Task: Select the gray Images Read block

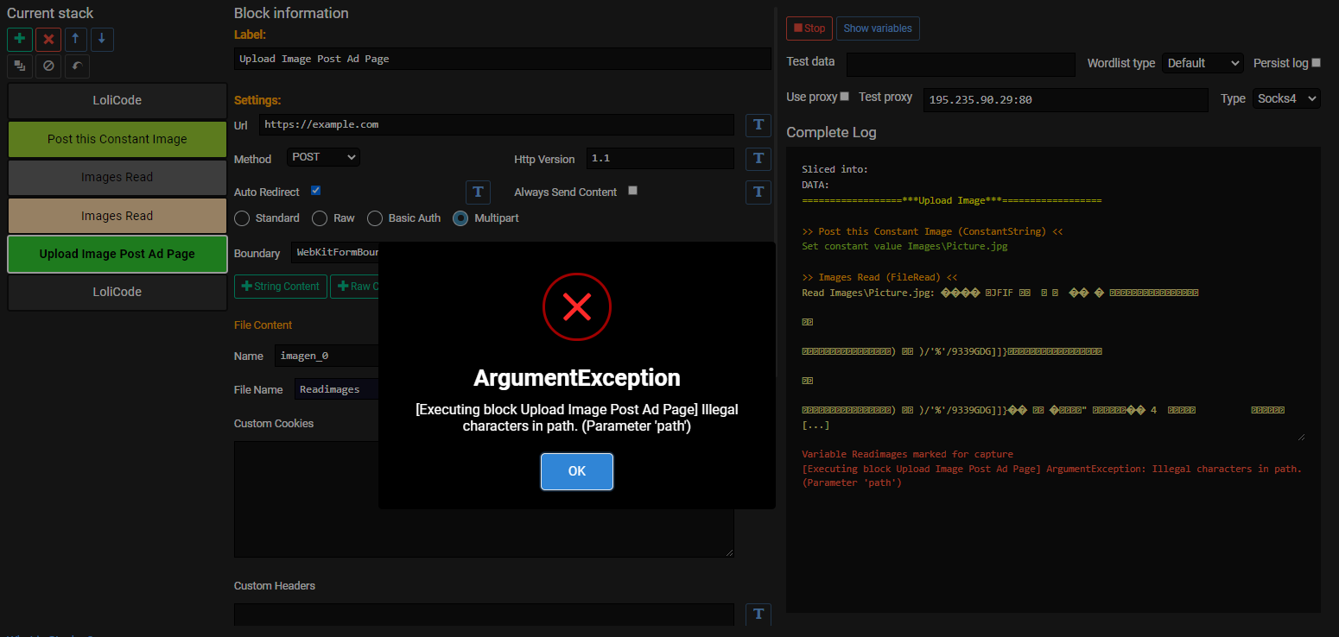Action: coord(117,177)
